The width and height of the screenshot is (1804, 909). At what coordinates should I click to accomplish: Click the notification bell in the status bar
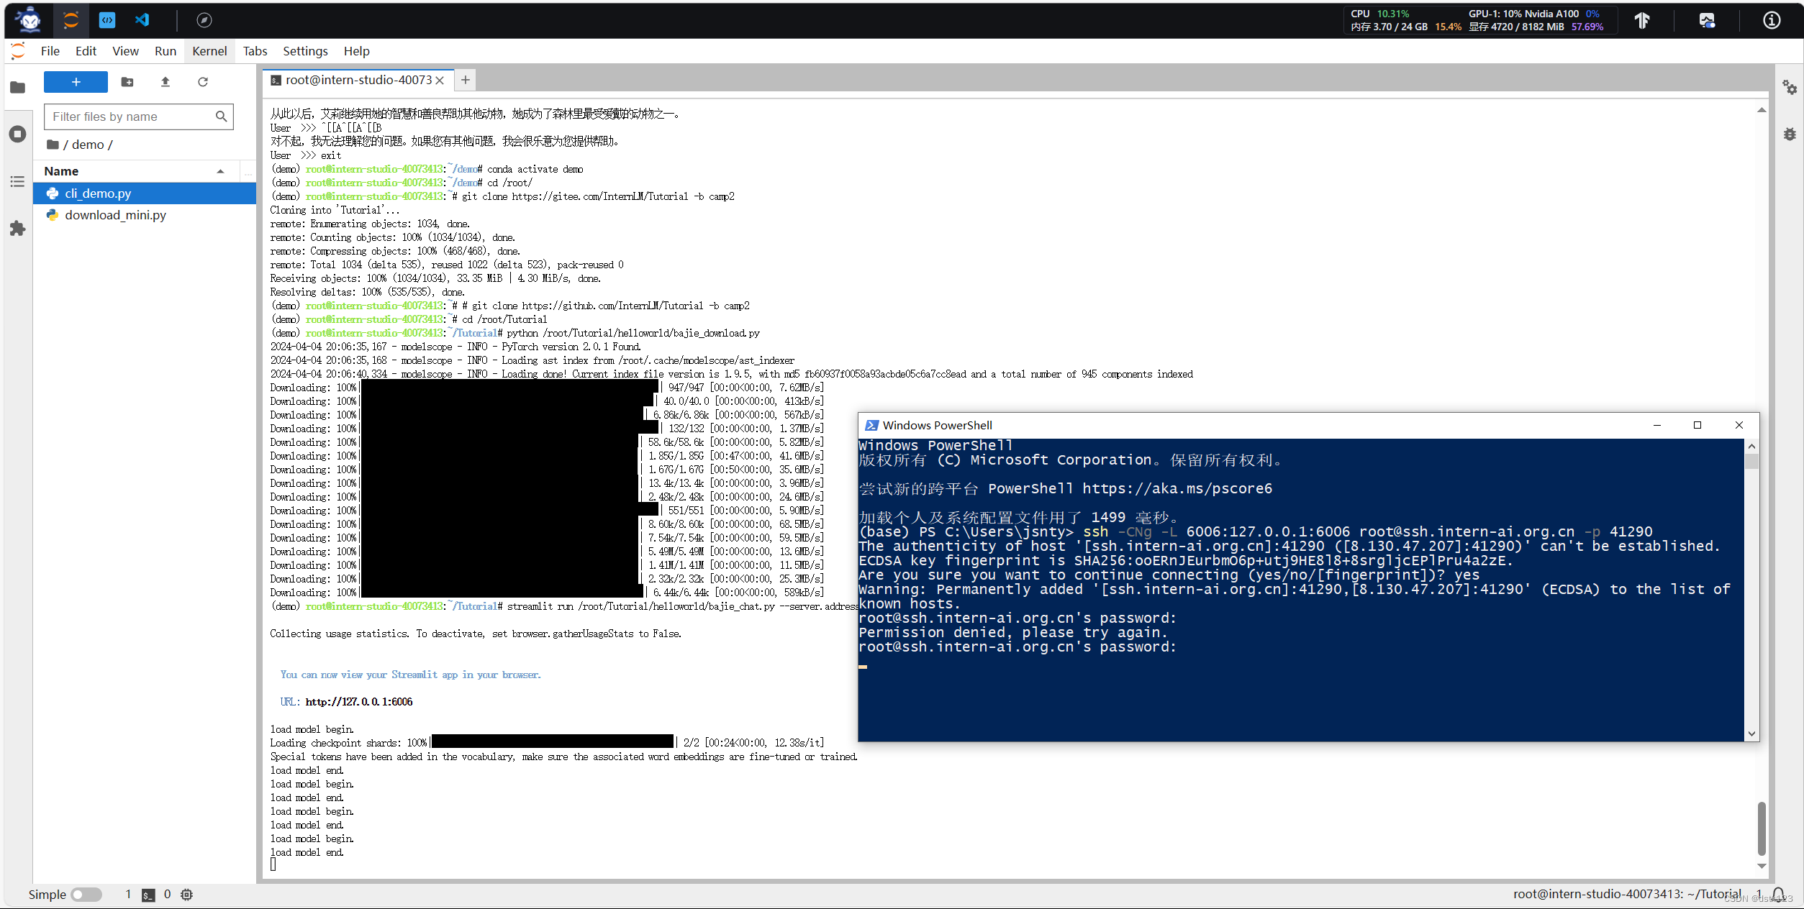coord(1778,894)
